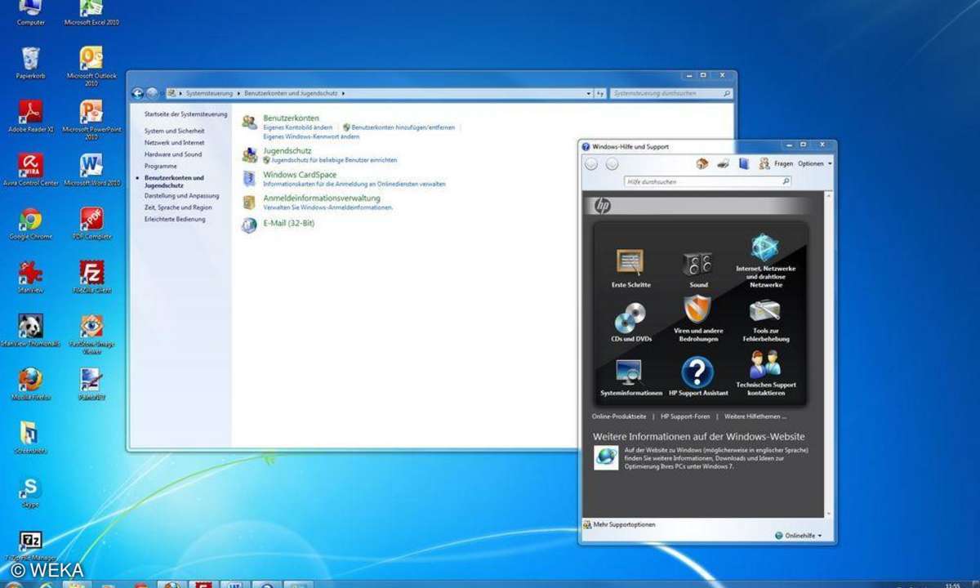Click the help search magnifier icon

pos(786,181)
